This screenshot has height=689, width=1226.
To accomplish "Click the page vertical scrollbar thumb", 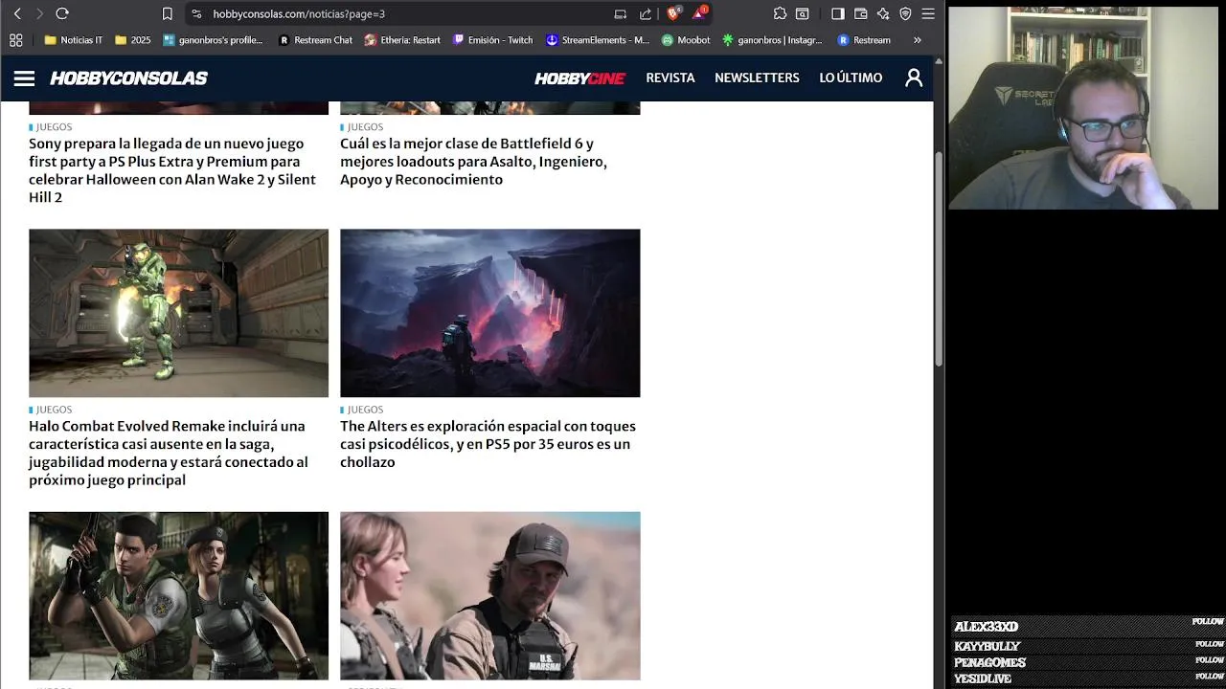I will click(939, 258).
